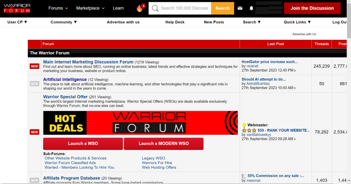
Task: Open the Warrior Special Offer forum link
Action: (65, 97)
